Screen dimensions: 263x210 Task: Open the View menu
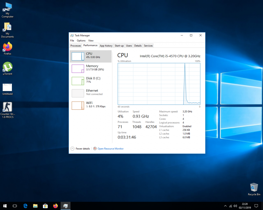point(91,40)
